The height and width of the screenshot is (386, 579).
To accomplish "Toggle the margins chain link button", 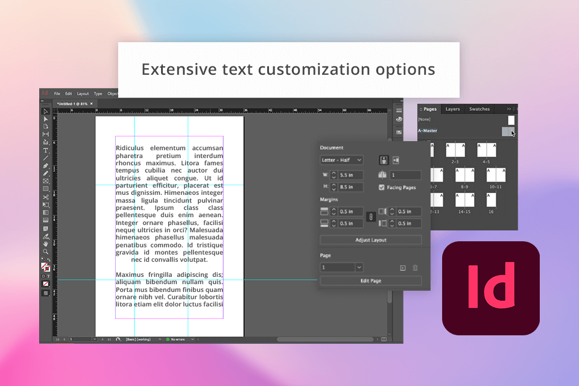I will (371, 217).
